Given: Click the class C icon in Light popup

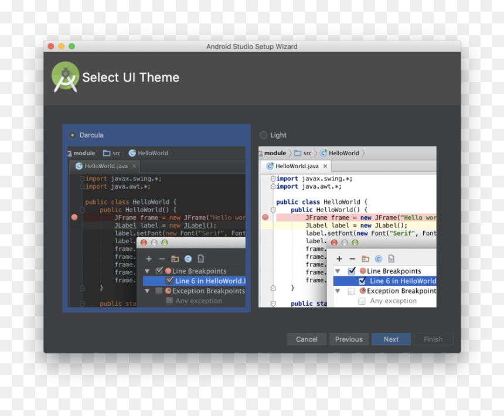Looking at the screenshot, I should point(379,258).
